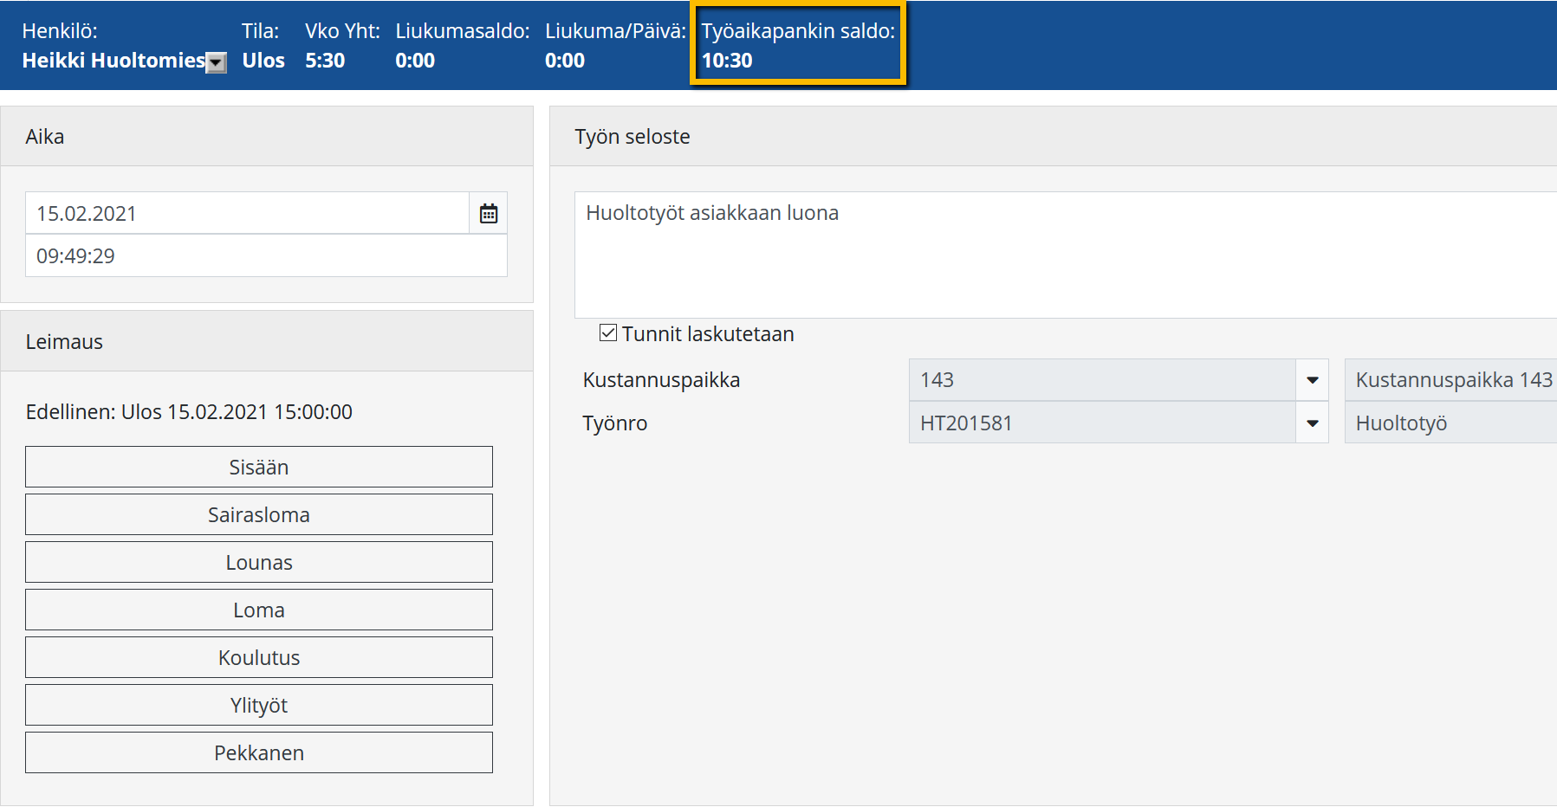The width and height of the screenshot is (1557, 807).
Task: Click the time field showing 09:49:29
Action: point(266,256)
